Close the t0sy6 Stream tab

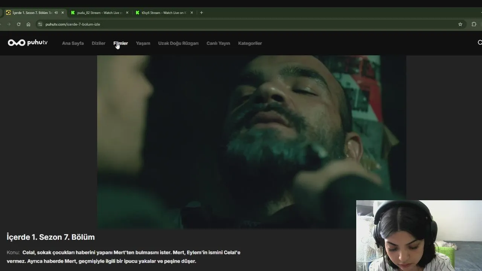192,12
